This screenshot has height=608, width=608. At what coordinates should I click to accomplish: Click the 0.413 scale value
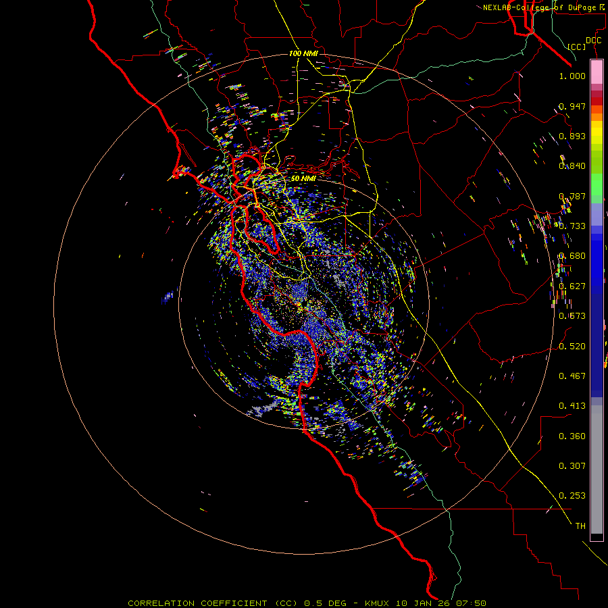click(572, 406)
